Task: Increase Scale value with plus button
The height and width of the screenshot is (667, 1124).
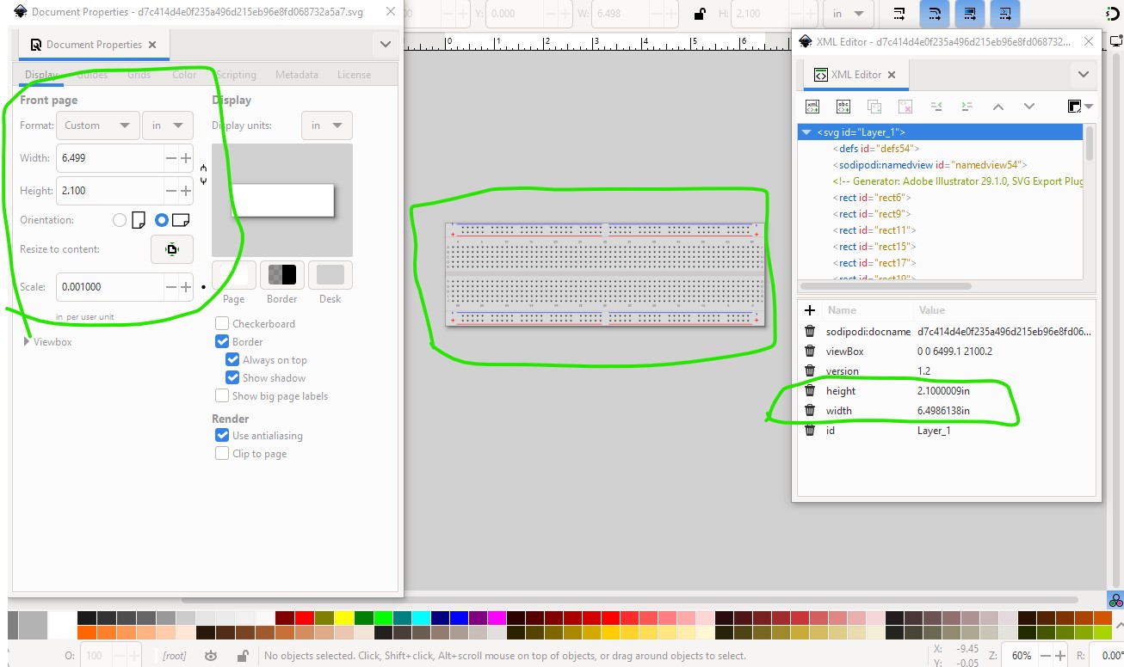Action: 186,287
